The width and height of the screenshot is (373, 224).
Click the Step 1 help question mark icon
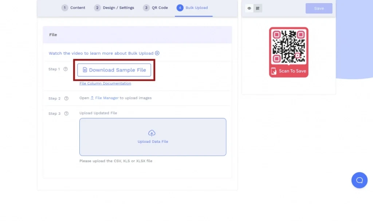click(x=66, y=69)
